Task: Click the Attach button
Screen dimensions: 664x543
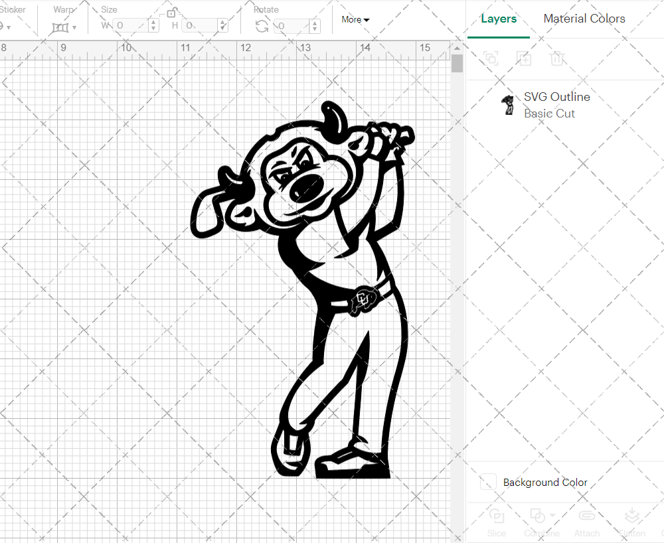Action: click(586, 523)
